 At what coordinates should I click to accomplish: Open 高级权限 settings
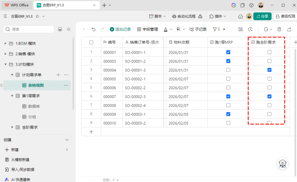click(285, 16)
